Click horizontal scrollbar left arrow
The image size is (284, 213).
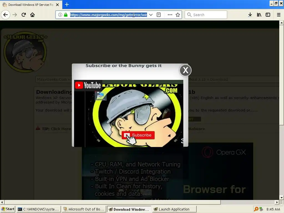[x=2, y=202]
